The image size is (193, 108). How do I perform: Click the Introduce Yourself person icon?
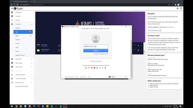click(12, 75)
